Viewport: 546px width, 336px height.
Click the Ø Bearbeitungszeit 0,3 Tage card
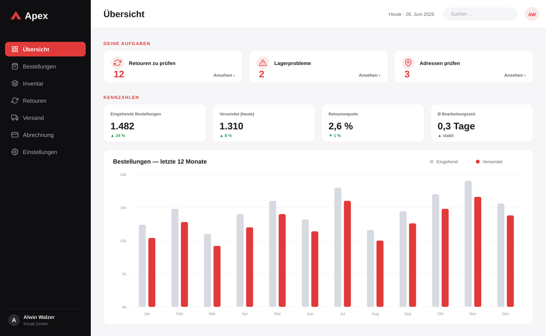point(482,123)
